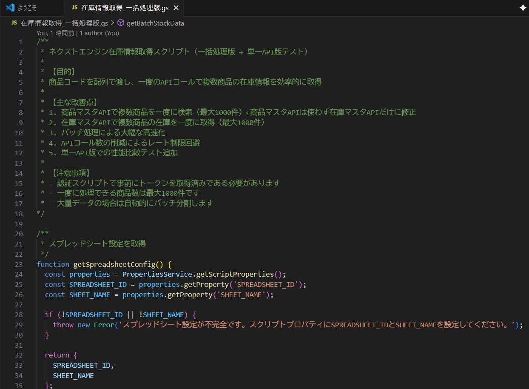This screenshot has height=389, width=529.
Task: Click the VS Code icon on ようこそ tab
Action: (10, 8)
